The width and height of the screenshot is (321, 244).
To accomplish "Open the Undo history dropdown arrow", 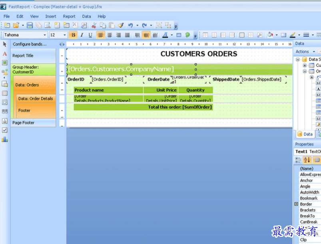I will click(138, 26).
